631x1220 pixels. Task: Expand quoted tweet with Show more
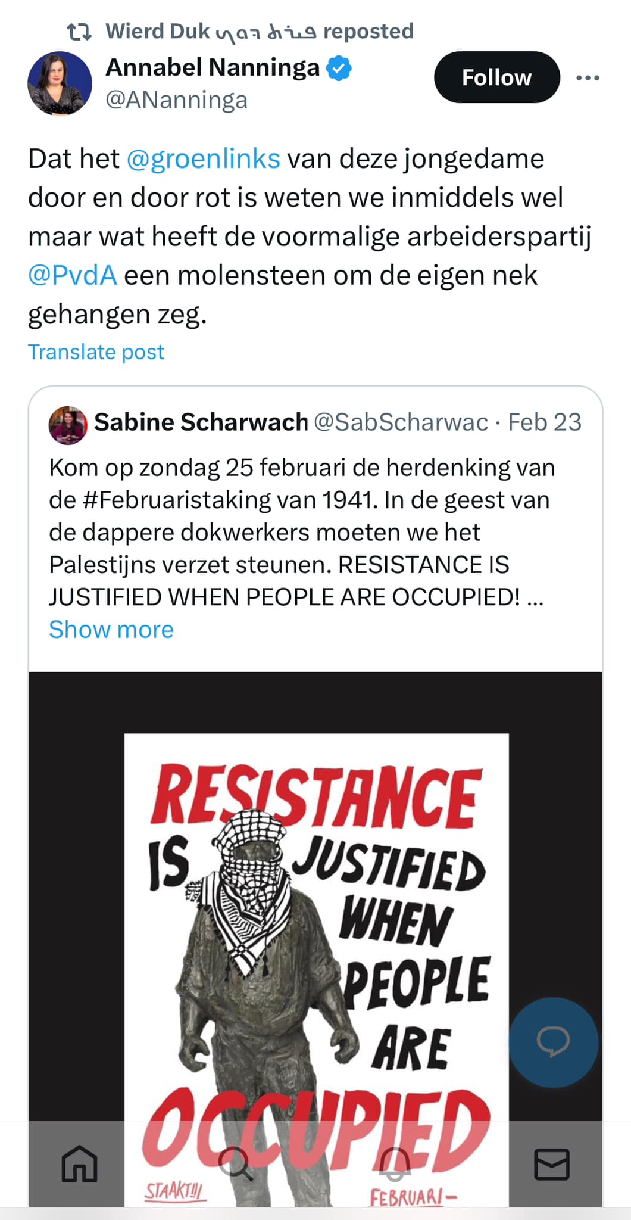(111, 630)
